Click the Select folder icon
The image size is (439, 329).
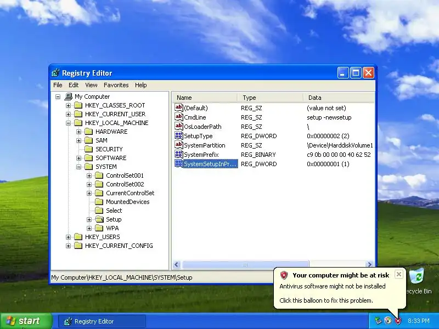coord(99,211)
